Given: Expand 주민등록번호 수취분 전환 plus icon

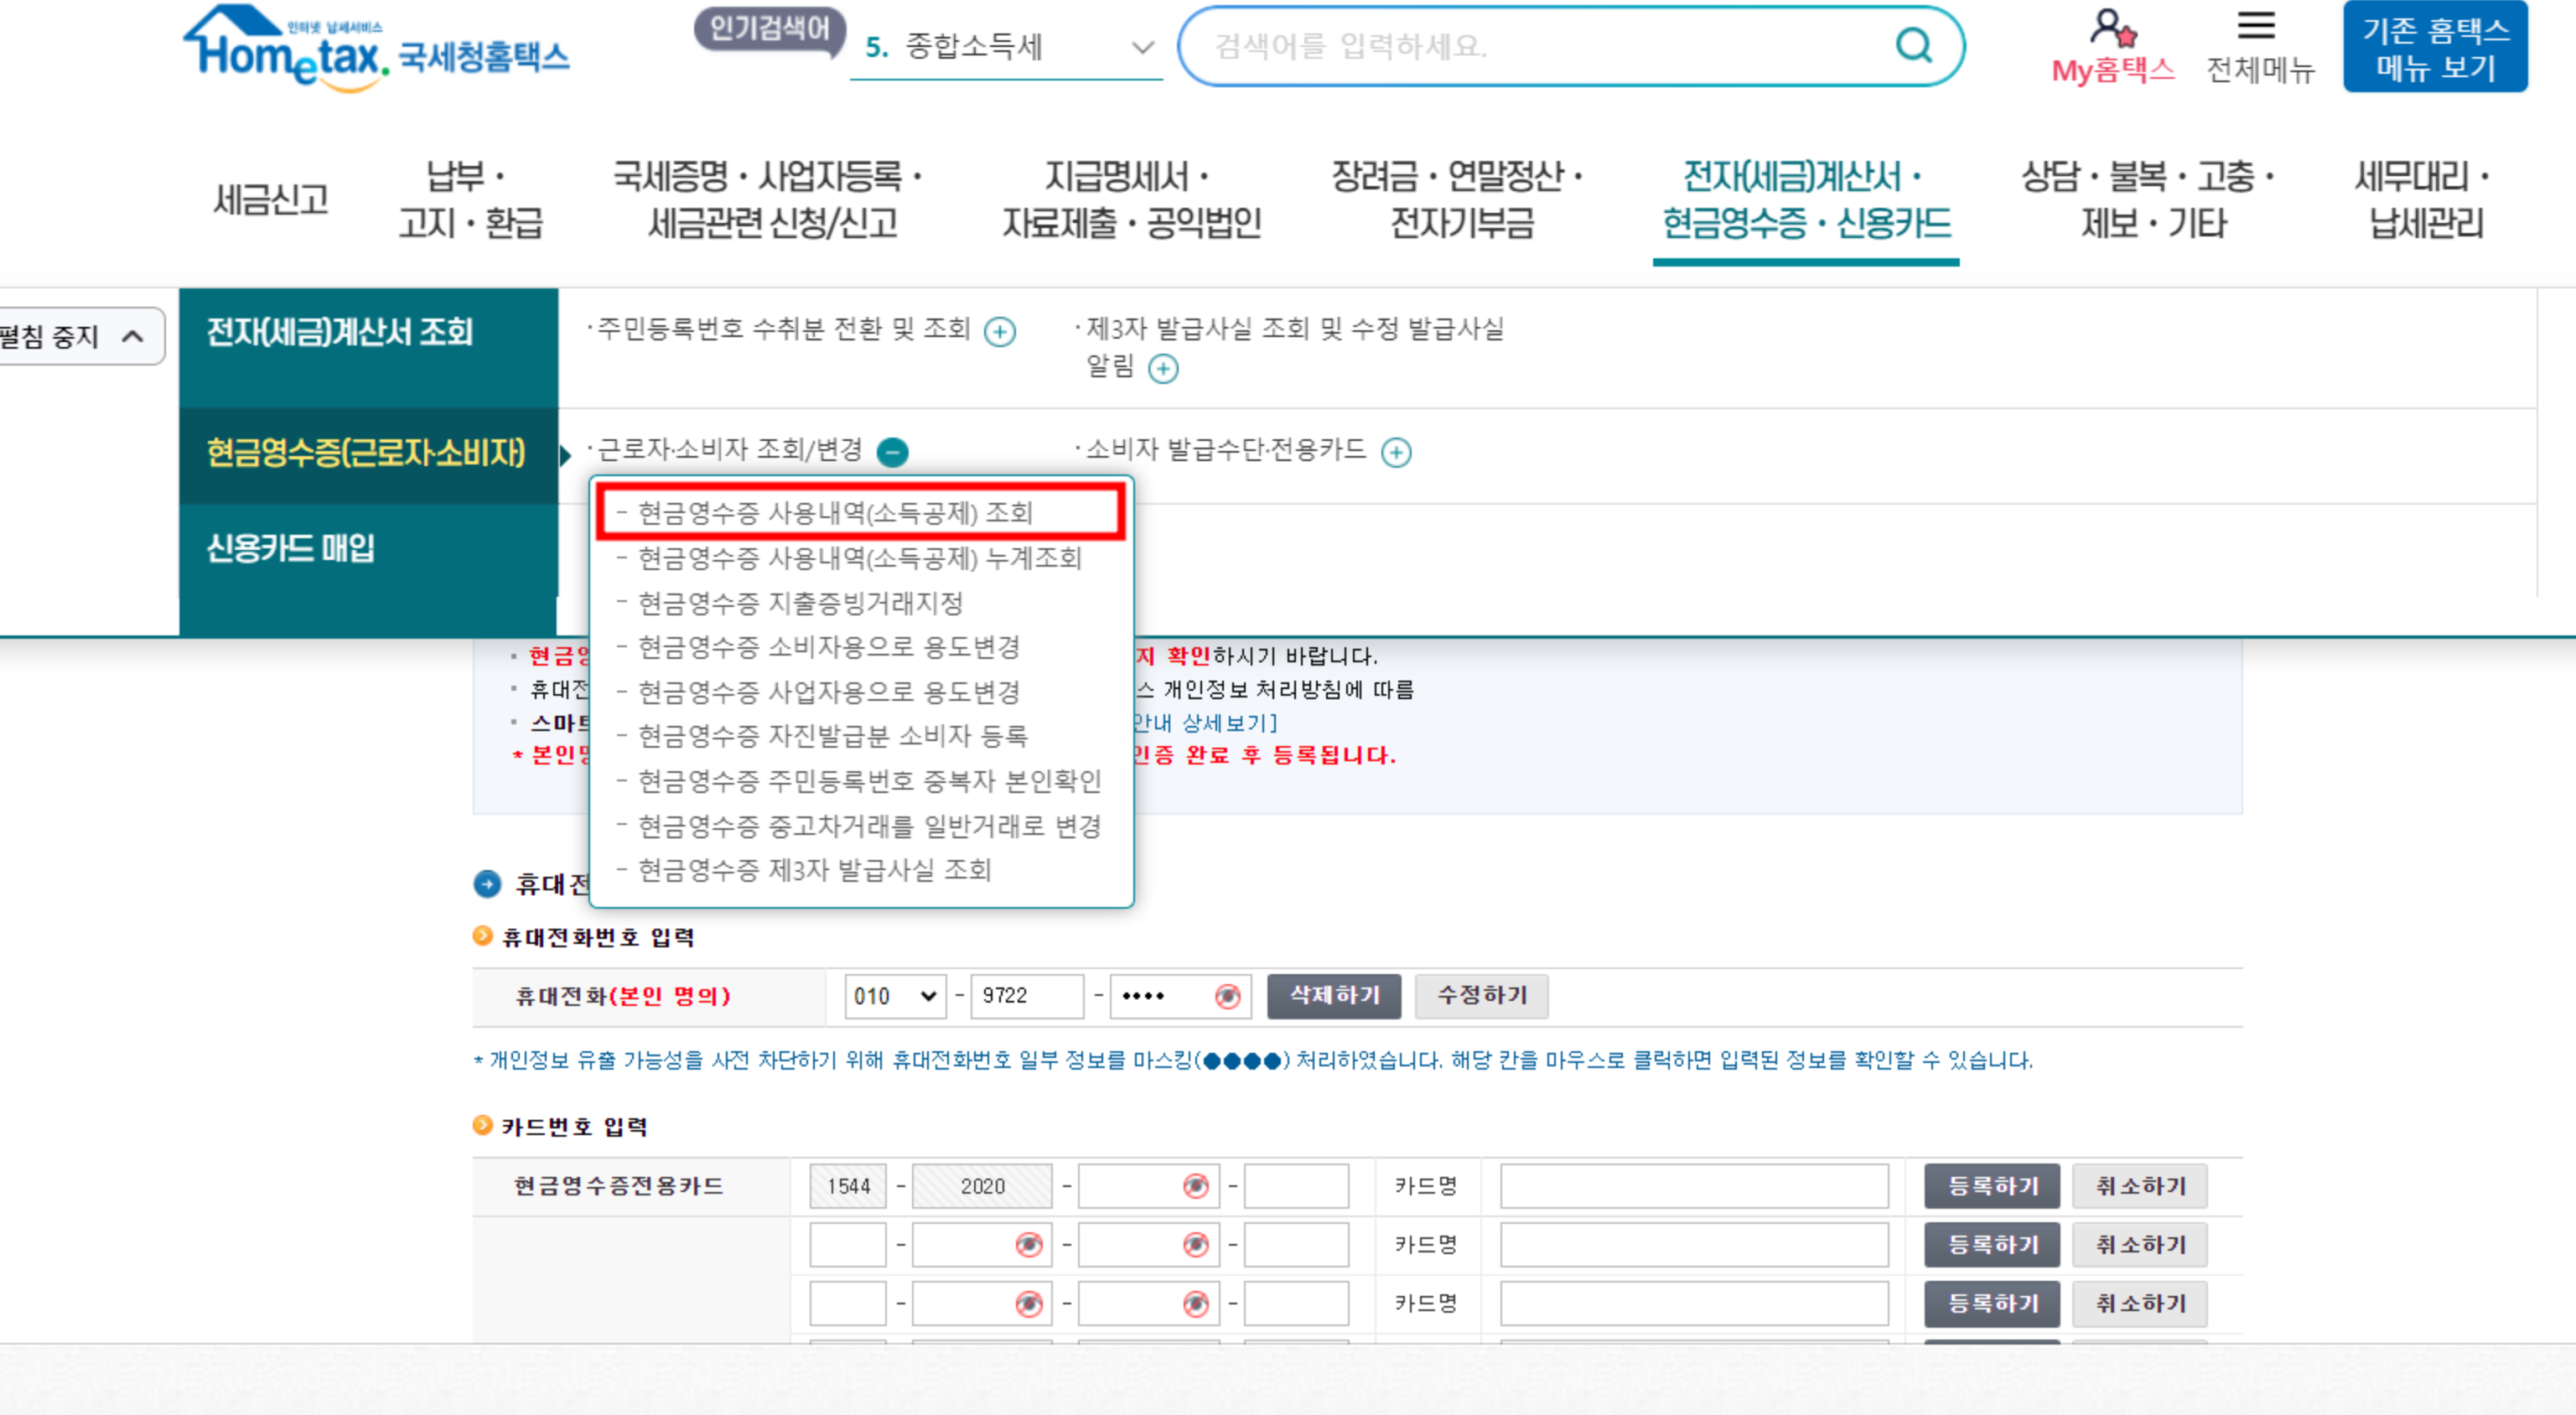Looking at the screenshot, I should pyautogui.click(x=999, y=331).
